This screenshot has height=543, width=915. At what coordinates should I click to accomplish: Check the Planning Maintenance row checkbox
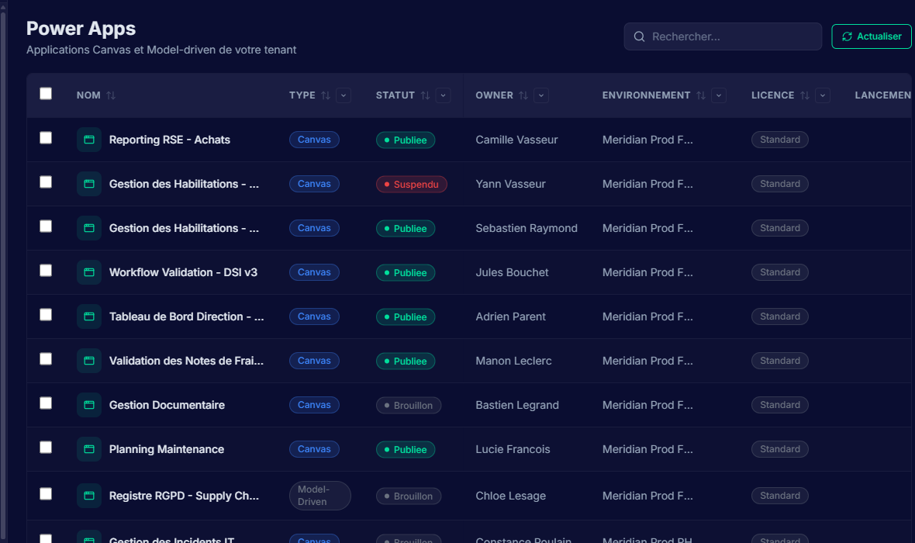coord(45,448)
